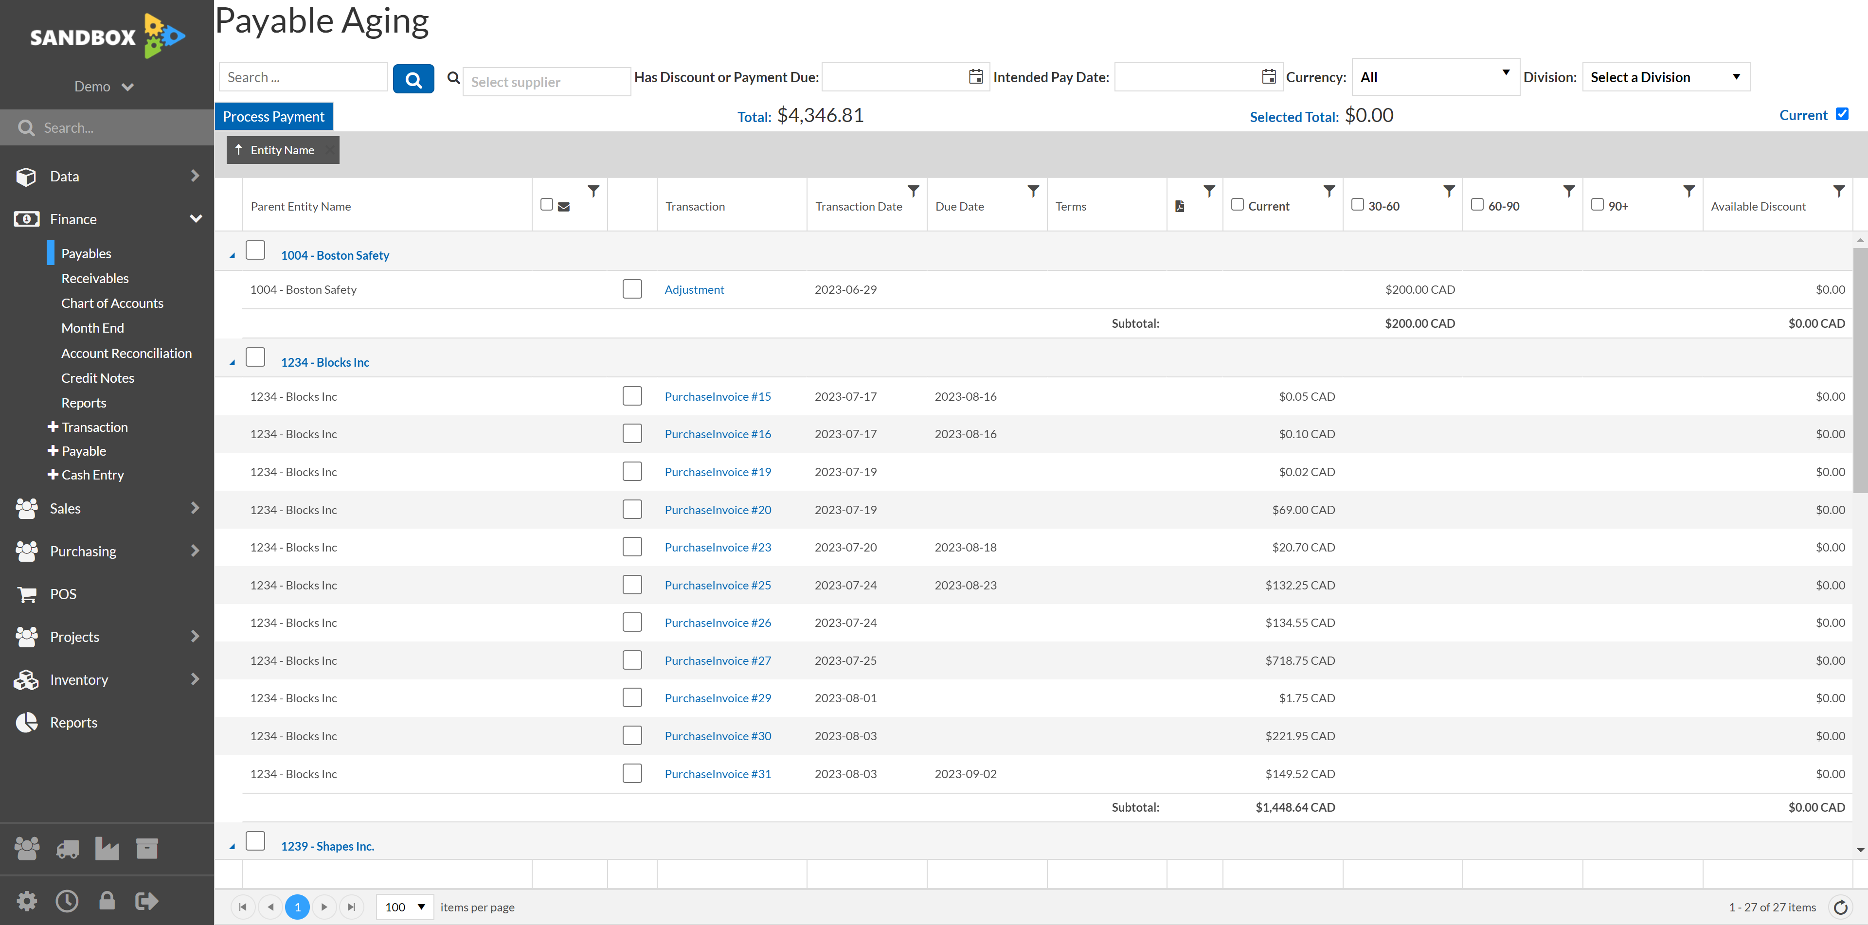Check the email select-all header checkbox
Viewport: 1868px width, 925px height.
(547, 204)
